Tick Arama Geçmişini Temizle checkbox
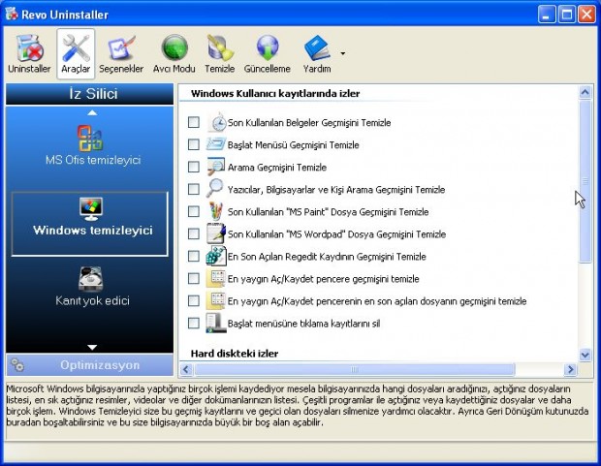 194,167
